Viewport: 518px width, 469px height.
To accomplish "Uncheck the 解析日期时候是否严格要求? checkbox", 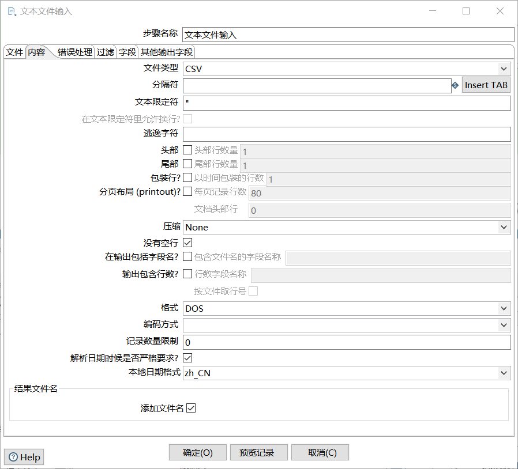I will tap(187, 358).
